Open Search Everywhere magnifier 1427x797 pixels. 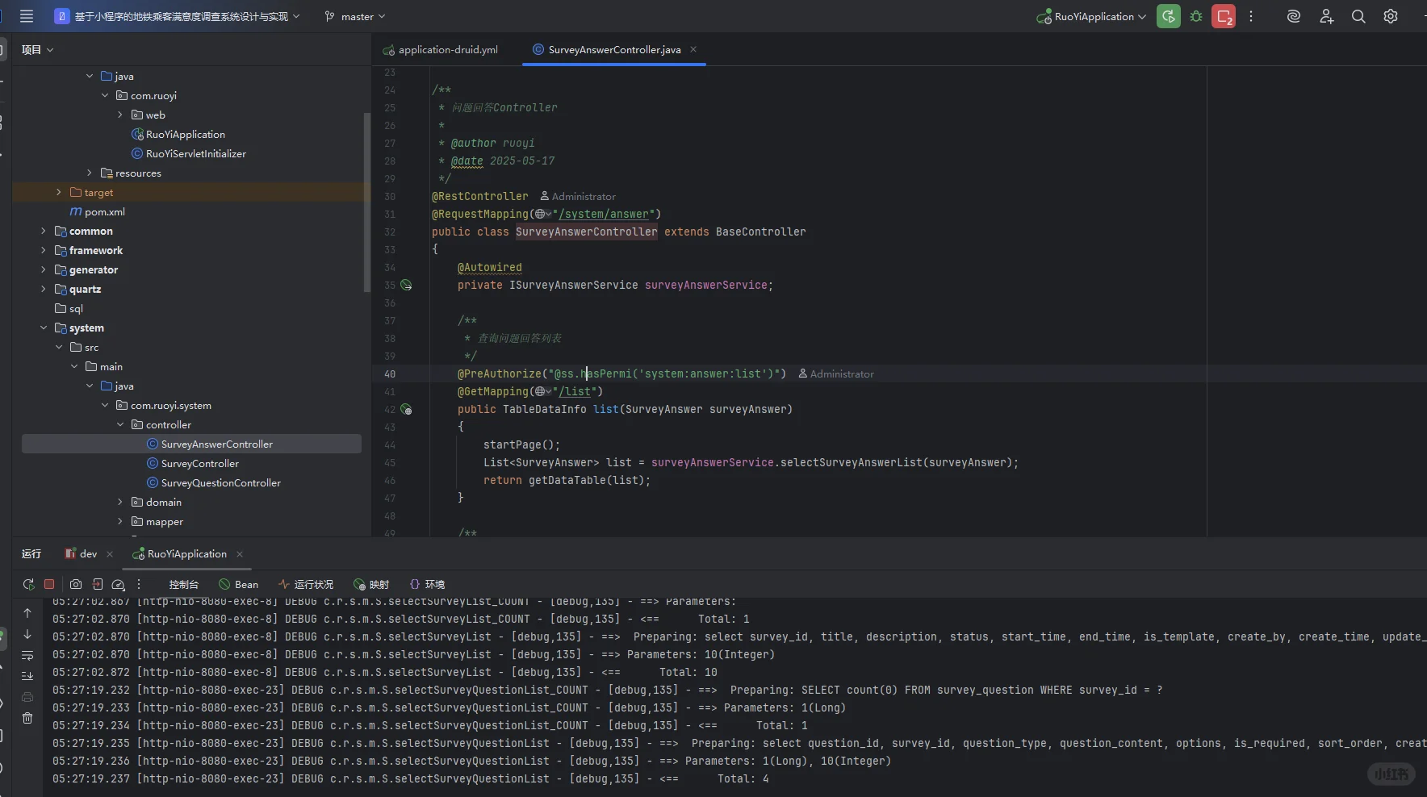tap(1358, 16)
